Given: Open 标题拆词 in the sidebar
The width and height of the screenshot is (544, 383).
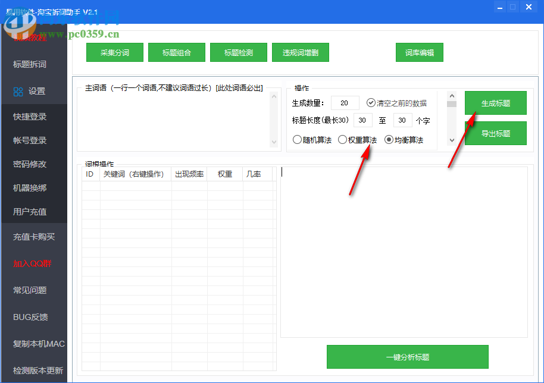Looking at the screenshot, I should click(29, 64).
